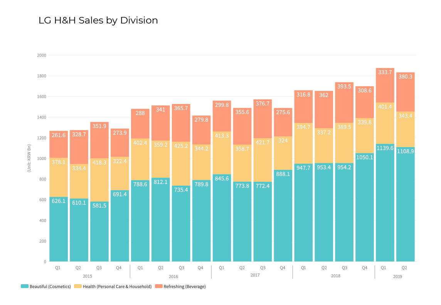Click the 2000 y-axis tick label
The height and width of the screenshot is (305, 441).
pyautogui.click(x=42, y=55)
